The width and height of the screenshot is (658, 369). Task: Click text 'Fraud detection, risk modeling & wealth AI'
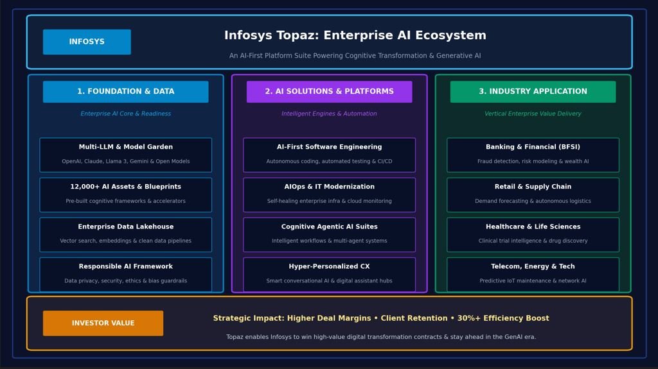point(533,162)
